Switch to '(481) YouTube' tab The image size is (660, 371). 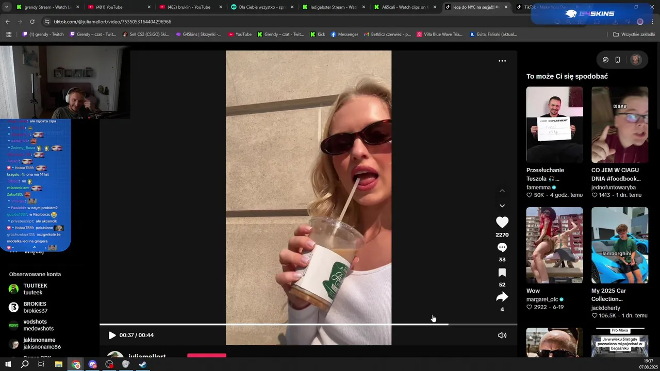[119, 7]
